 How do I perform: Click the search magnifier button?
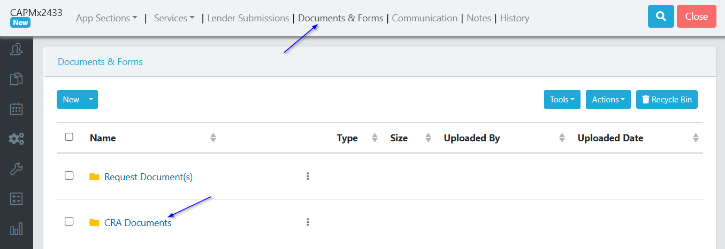[661, 17]
